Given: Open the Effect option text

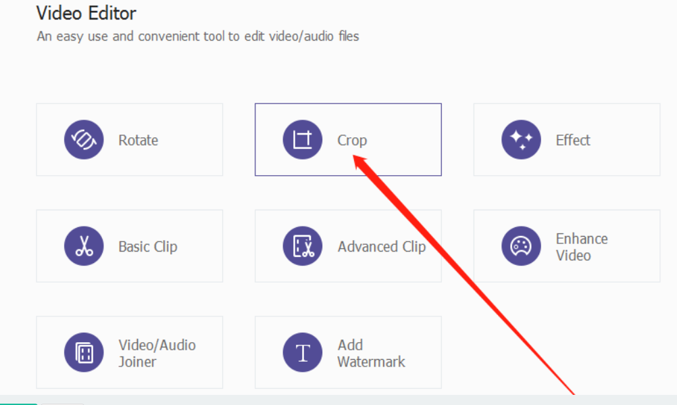Looking at the screenshot, I should click(x=573, y=141).
